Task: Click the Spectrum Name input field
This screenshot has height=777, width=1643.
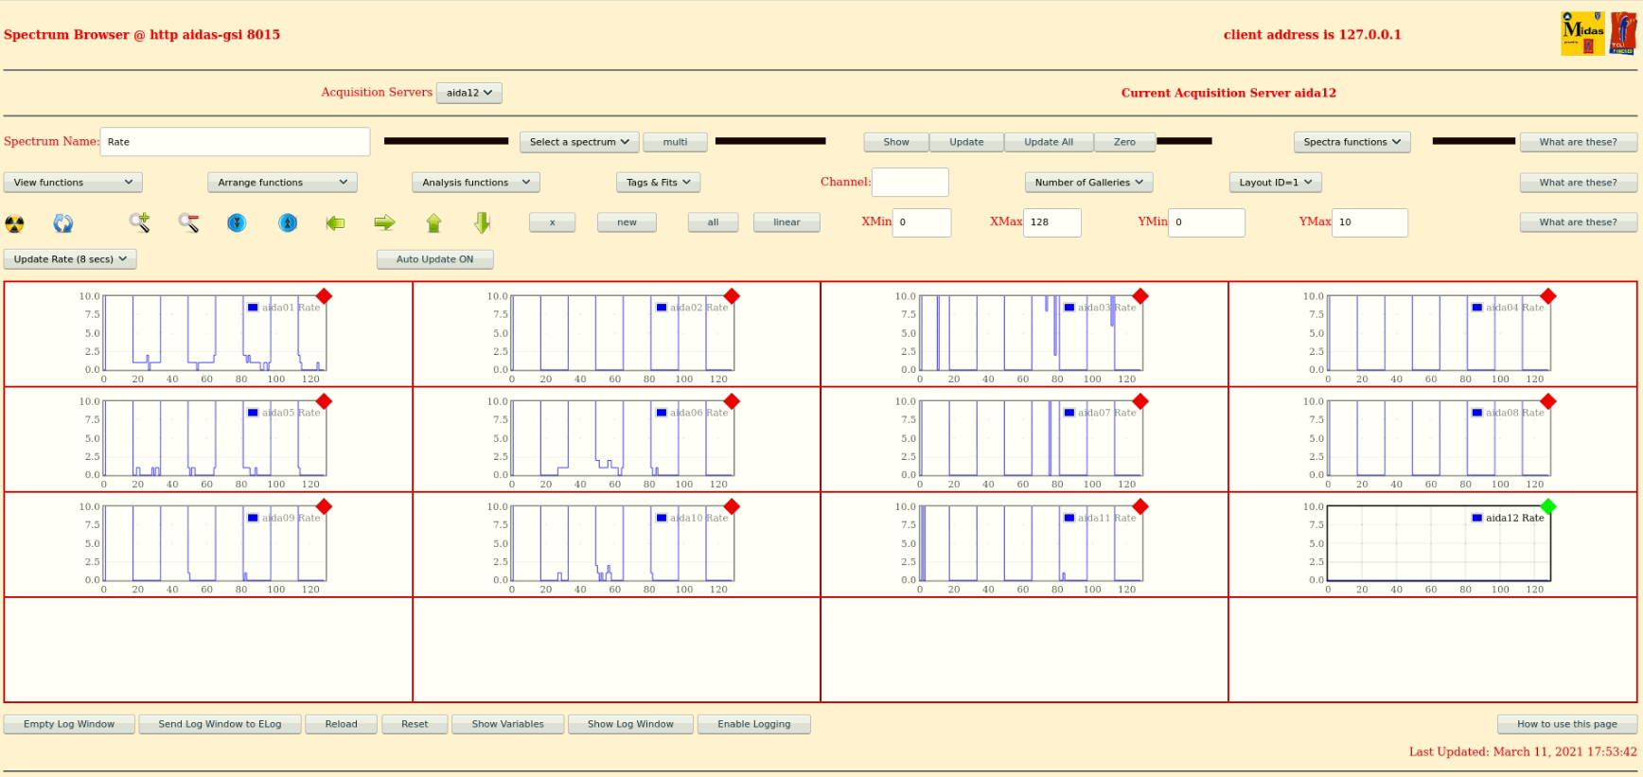Action: click(235, 142)
